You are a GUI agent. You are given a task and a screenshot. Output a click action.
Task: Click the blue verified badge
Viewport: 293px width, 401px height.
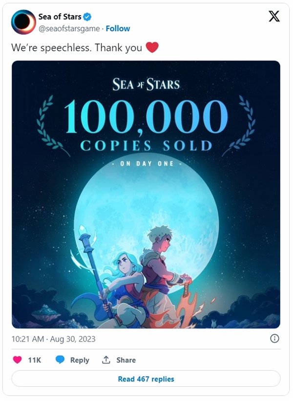(x=87, y=17)
